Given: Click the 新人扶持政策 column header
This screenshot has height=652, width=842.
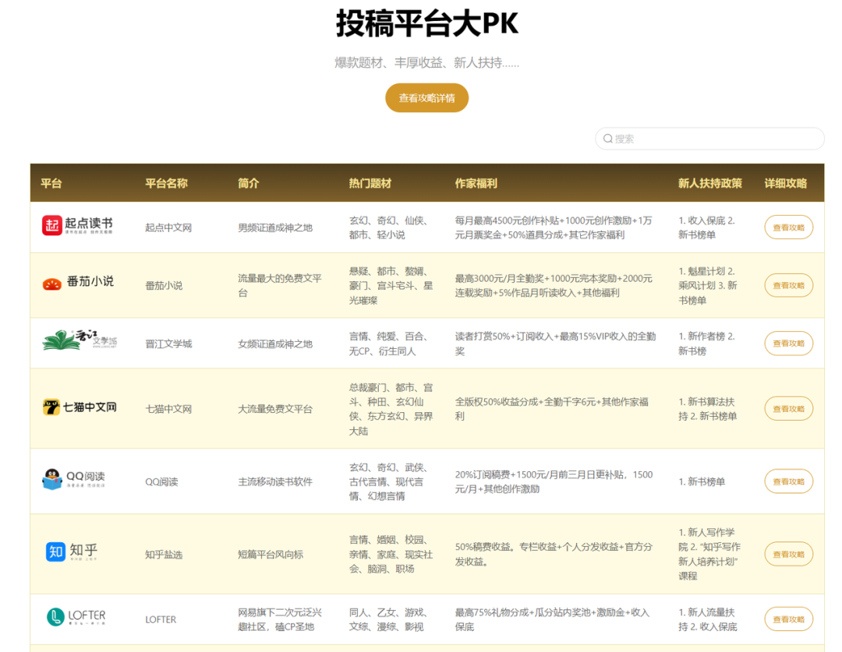Looking at the screenshot, I should click(710, 183).
